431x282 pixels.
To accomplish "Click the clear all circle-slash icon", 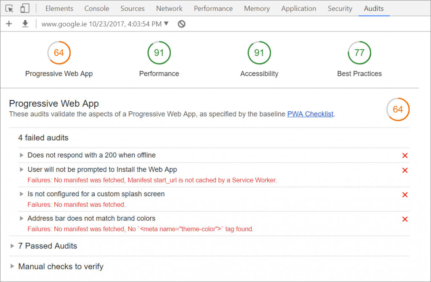I will coord(181,24).
